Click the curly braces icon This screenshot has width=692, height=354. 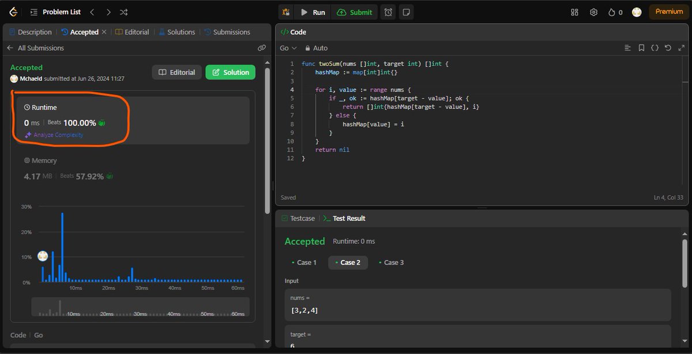(x=655, y=48)
